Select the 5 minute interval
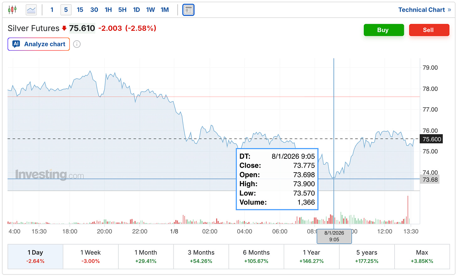 [x=66, y=10]
